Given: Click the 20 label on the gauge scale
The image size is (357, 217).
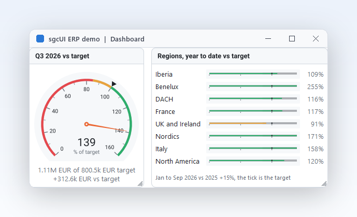Looking at the screenshot, I should coord(53,131).
